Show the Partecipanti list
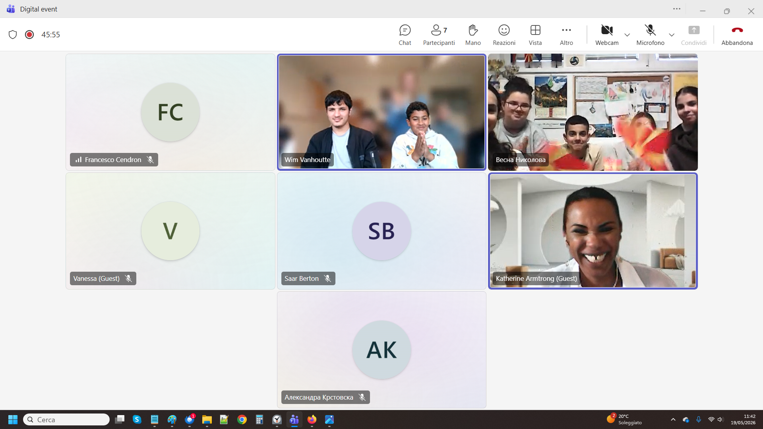 click(439, 35)
